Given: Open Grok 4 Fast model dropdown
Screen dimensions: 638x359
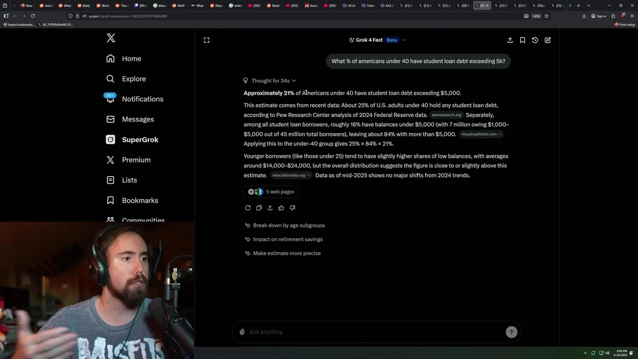Looking at the screenshot, I should (x=377, y=40).
